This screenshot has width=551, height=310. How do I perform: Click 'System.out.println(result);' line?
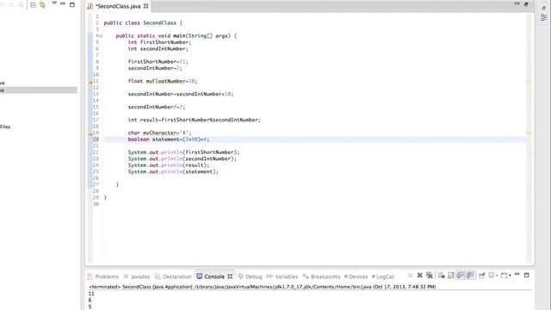click(x=169, y=165)
